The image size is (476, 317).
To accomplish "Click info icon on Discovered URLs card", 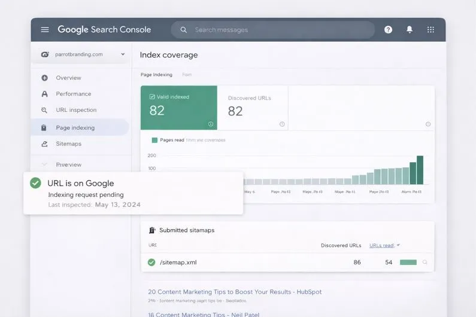I will click(282, 124).
